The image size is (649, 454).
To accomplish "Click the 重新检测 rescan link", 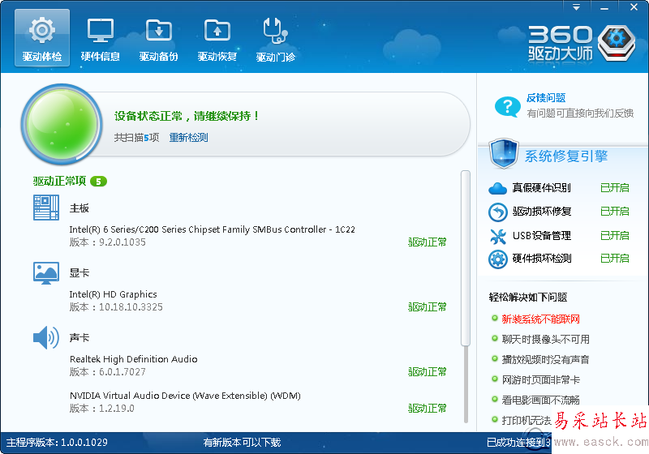I will (188, 137).
